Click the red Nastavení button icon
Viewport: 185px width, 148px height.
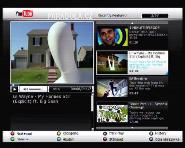click(x=13, y=134)
